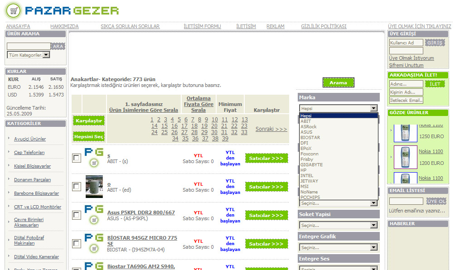
Task: Click the green Karşılaştır button
Action: click(x=89, y=121)
